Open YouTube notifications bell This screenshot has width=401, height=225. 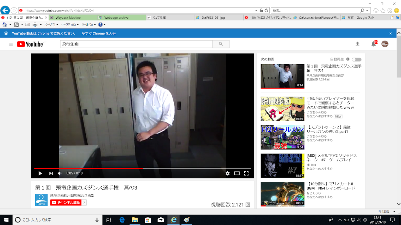click(x=374, y=44)
